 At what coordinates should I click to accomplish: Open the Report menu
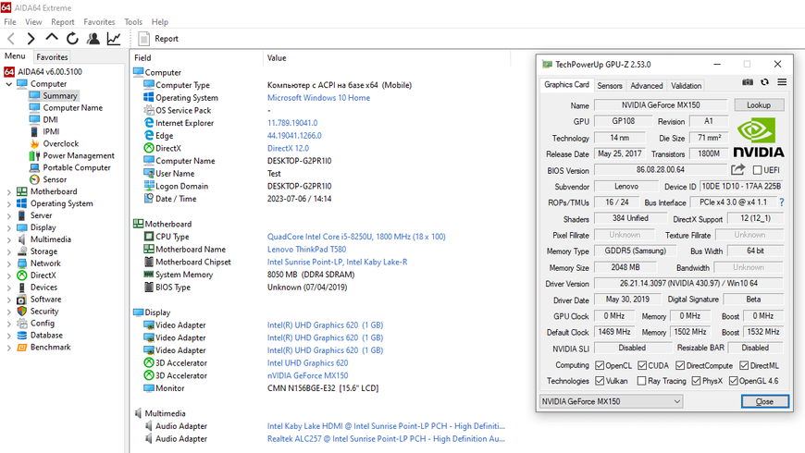(63, 22)
